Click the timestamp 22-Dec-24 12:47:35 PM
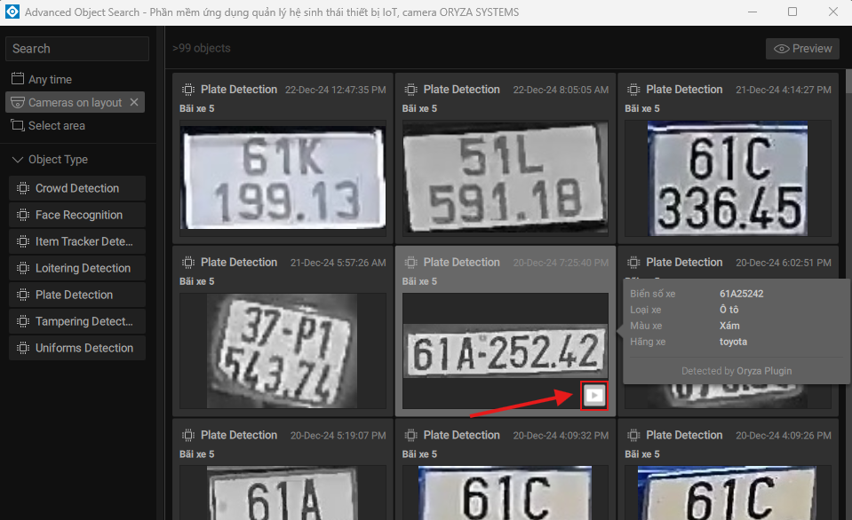This screenshot has height=520, width=852. coord(336,91)
